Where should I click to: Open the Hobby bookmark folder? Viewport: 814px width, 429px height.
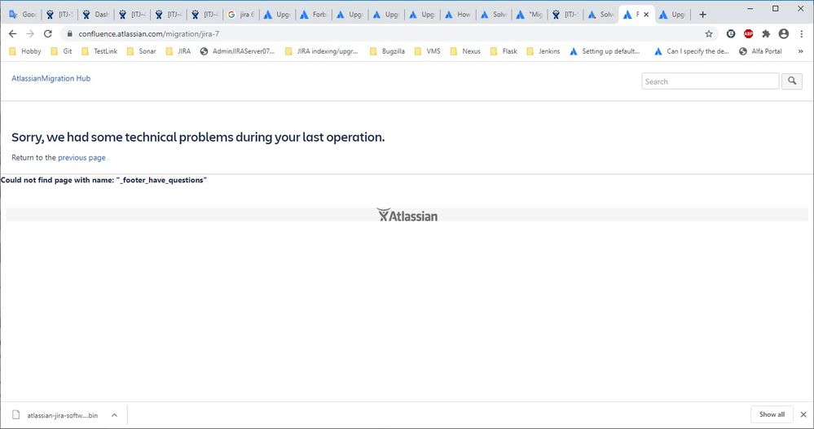pyautogui.click(x=25, y=51)
